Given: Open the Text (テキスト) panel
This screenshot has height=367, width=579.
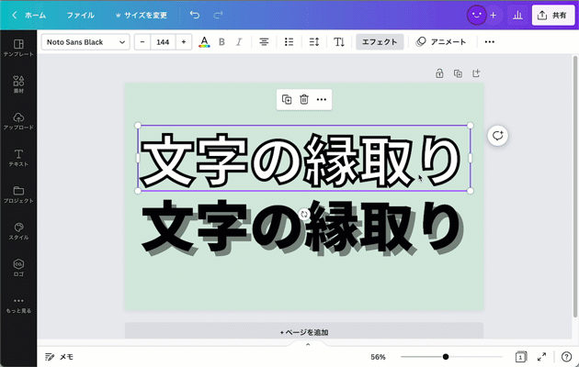Looking at the screenshot, I should [x=18, y=158].
